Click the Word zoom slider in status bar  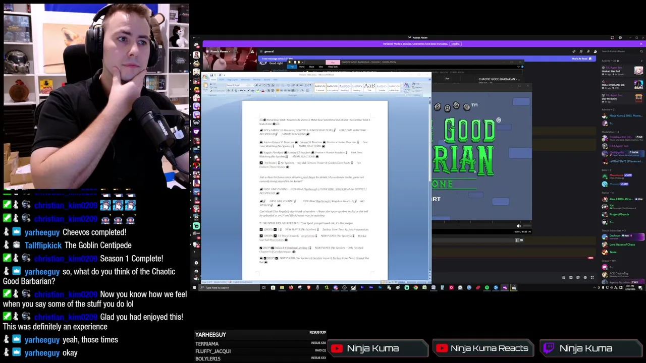[416, 282]
